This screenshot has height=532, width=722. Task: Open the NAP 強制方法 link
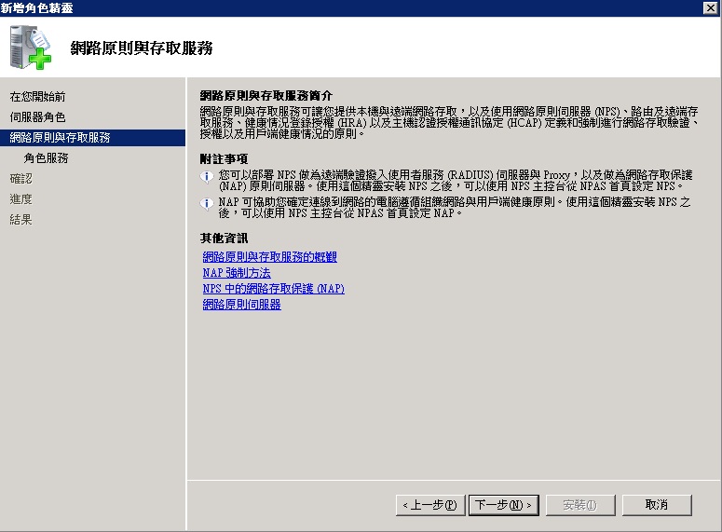(x=237, y=273)
